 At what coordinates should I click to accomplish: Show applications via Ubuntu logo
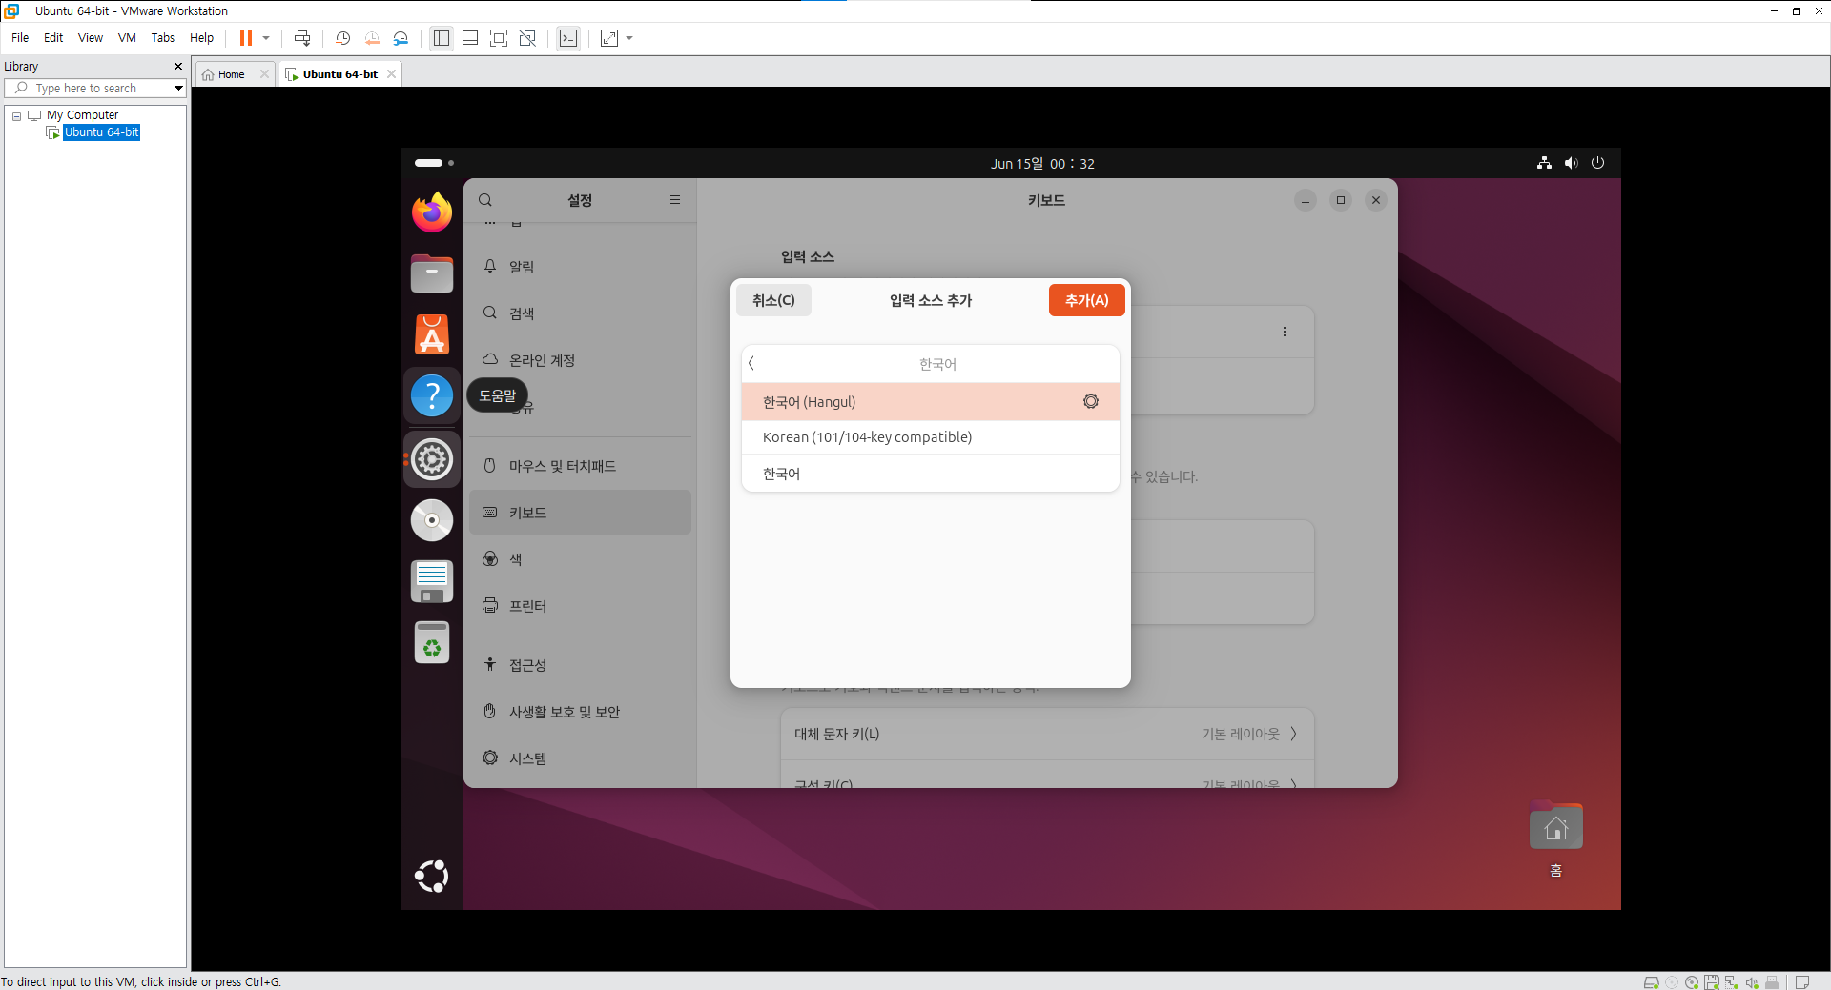tap(432, 876)
